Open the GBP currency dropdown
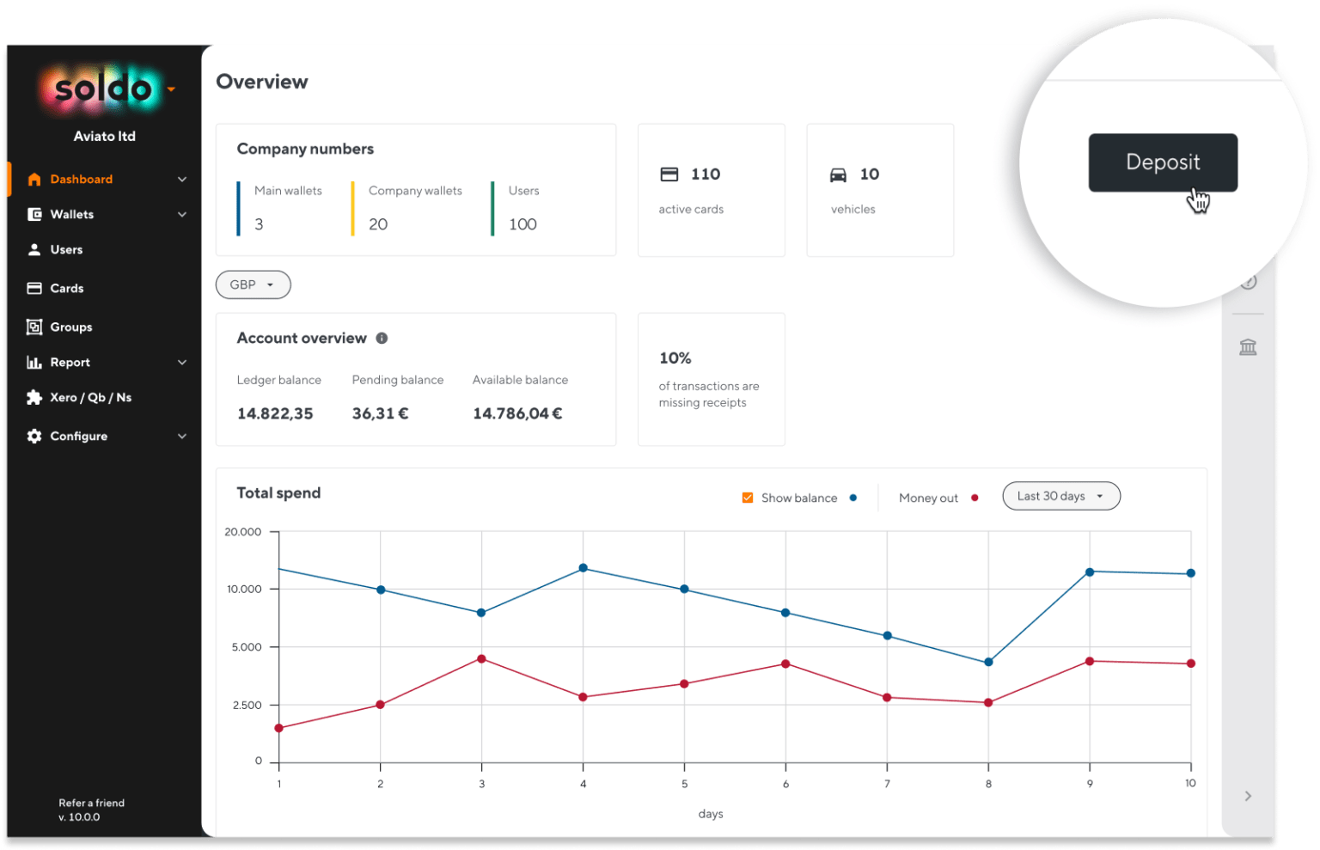 click(253, 284)
